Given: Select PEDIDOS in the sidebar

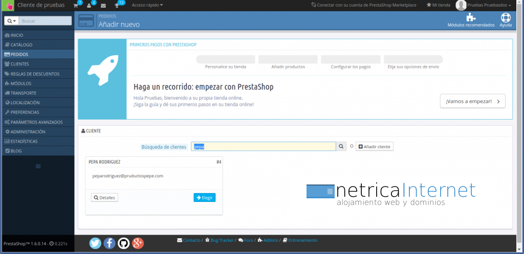Looking at the screenshot, I should [x=38, y=54].
